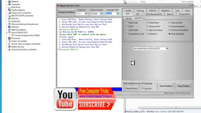
Task: Switch to the Tools tab
Action: (177, 11)
